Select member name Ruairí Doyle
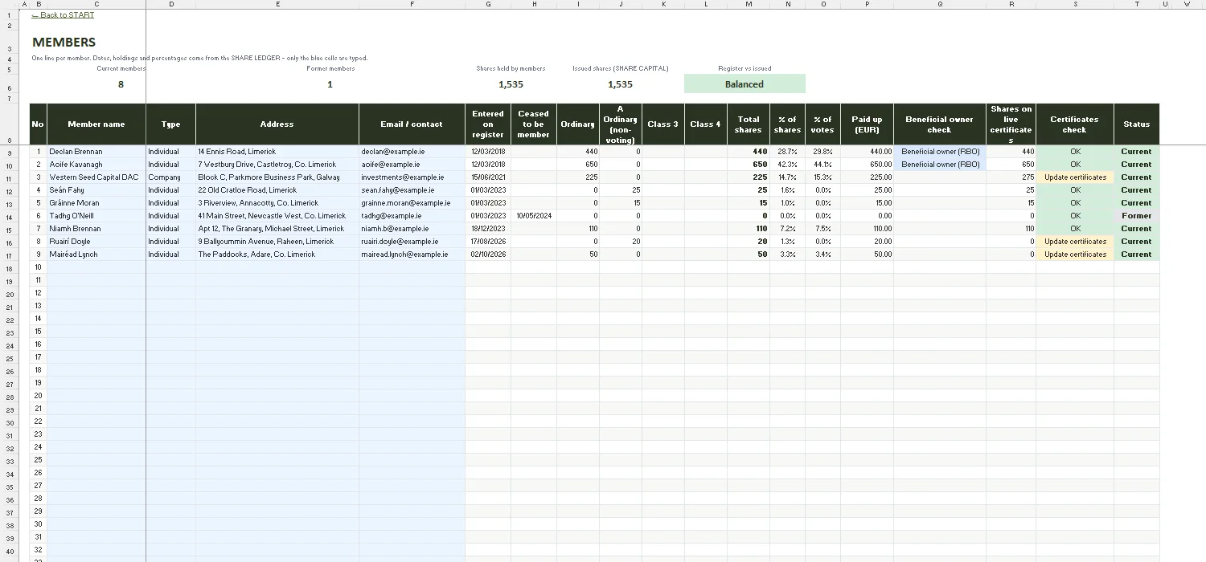 pos(96,242)
